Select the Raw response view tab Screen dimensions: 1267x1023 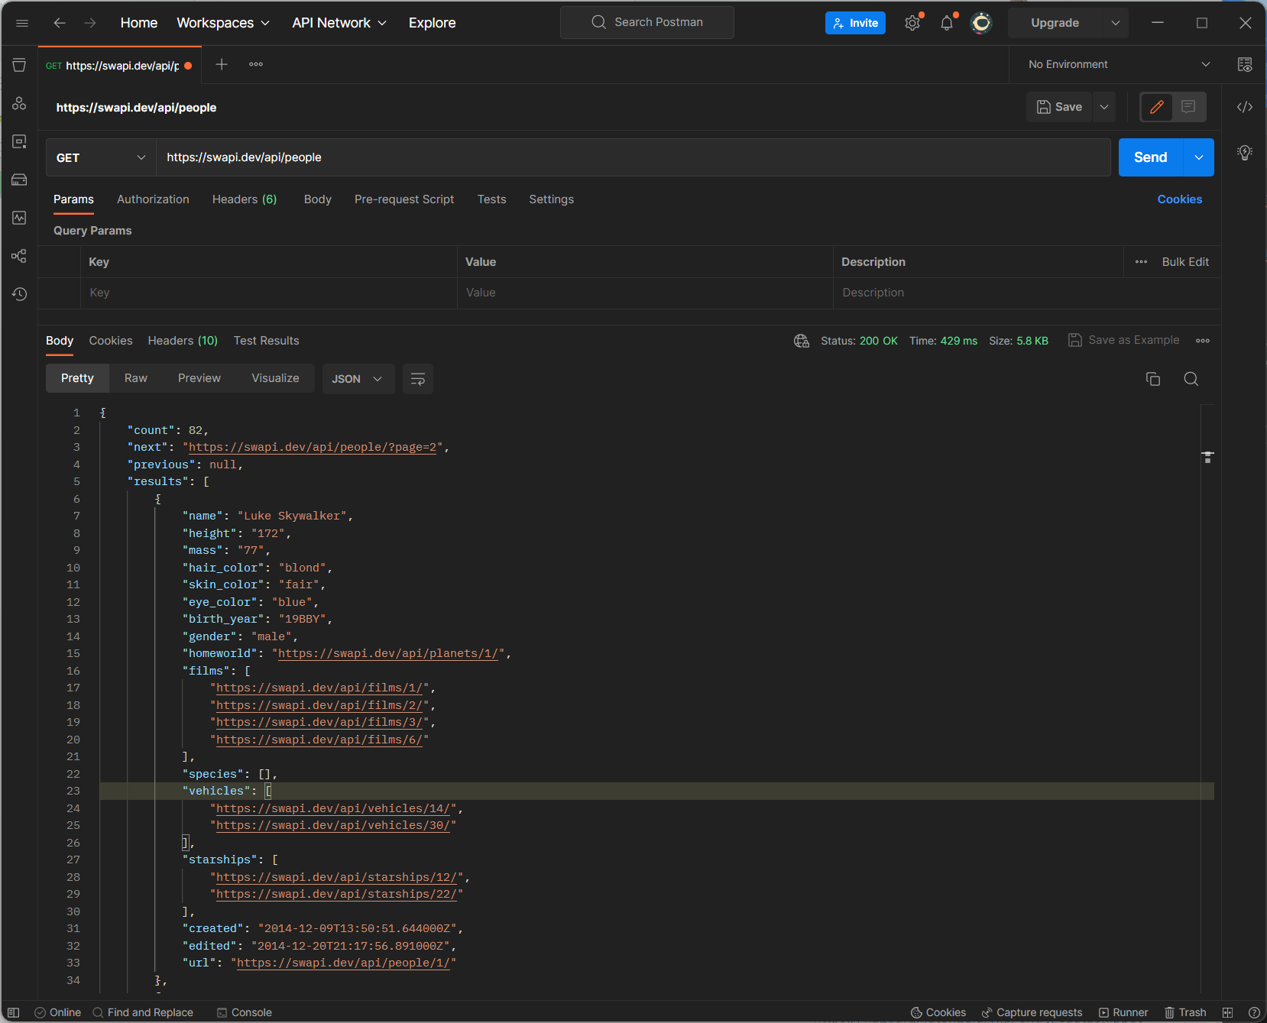[x=135, y=378]
